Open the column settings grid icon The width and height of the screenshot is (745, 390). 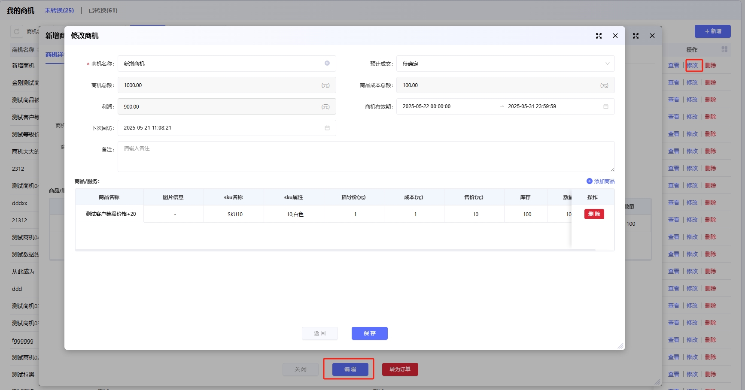click(x=724, y=49)
